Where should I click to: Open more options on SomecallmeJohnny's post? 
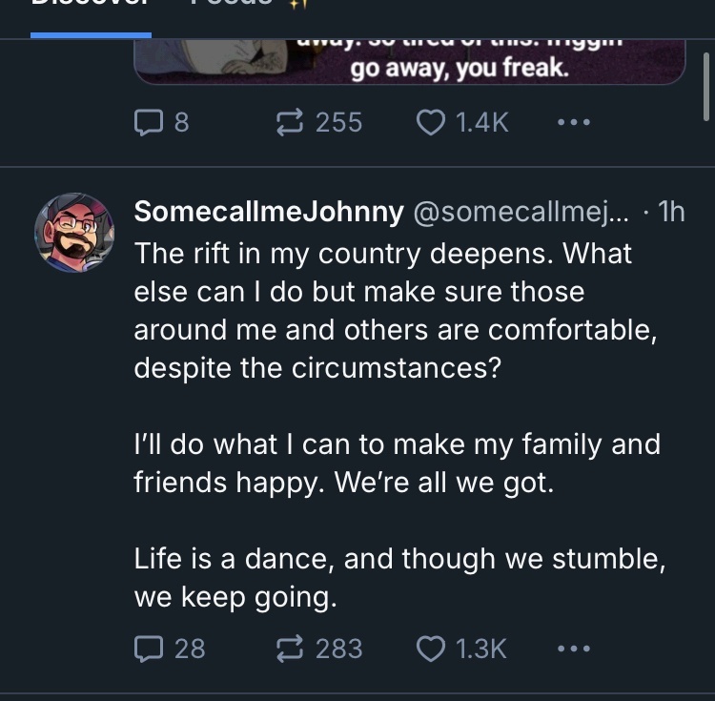click(x=573, y=649)
